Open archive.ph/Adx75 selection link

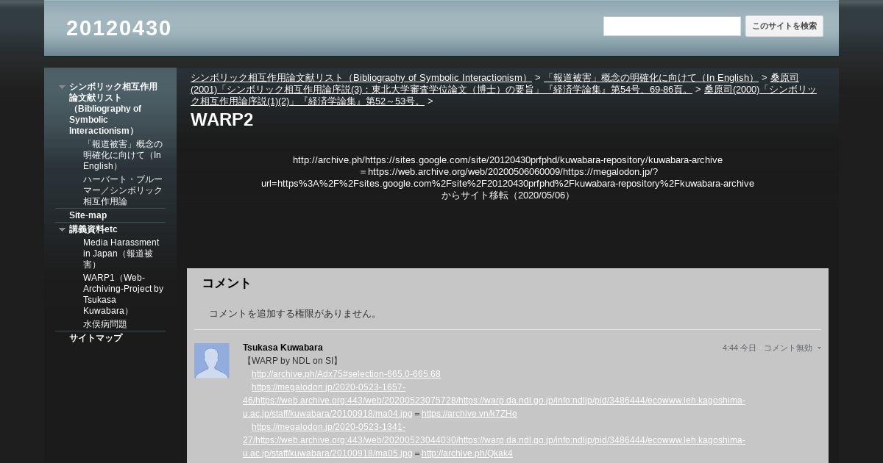point(346,374)
